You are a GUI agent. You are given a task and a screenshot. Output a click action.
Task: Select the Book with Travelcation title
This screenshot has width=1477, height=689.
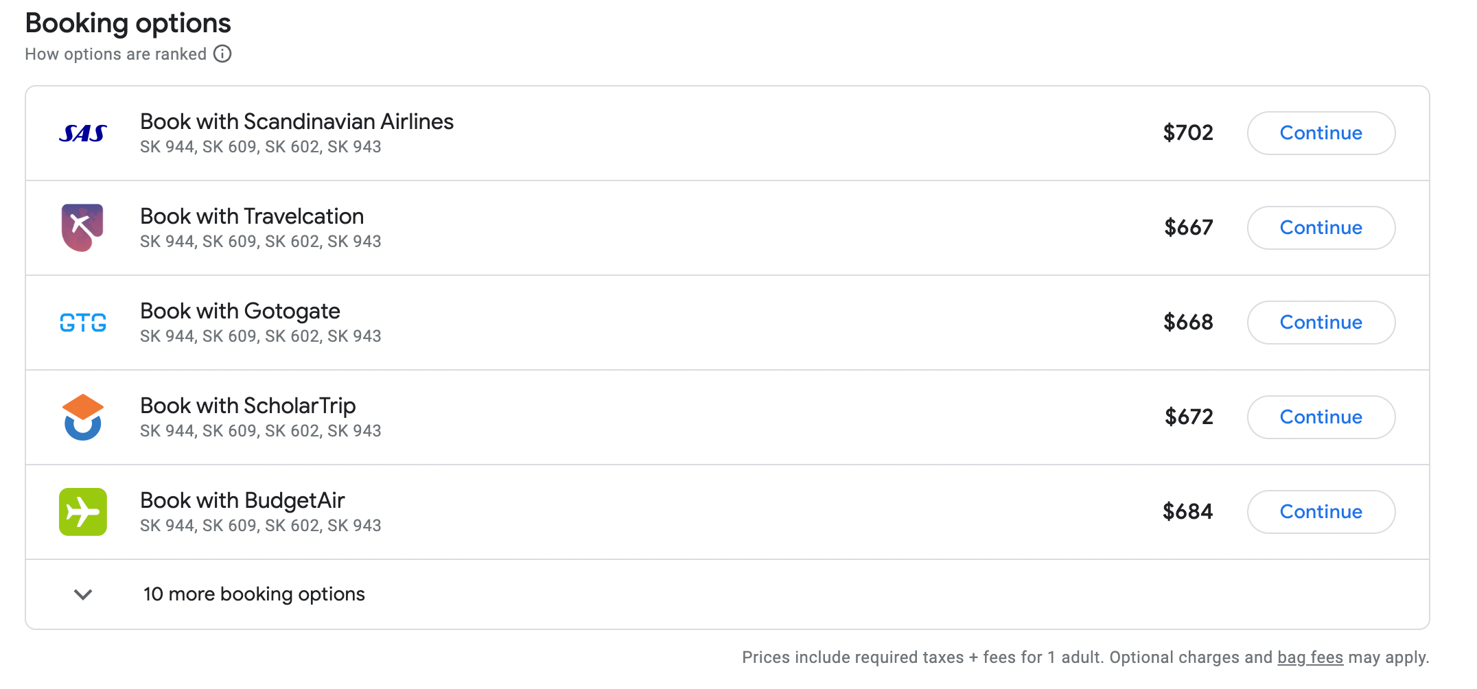tap(252, 216)
